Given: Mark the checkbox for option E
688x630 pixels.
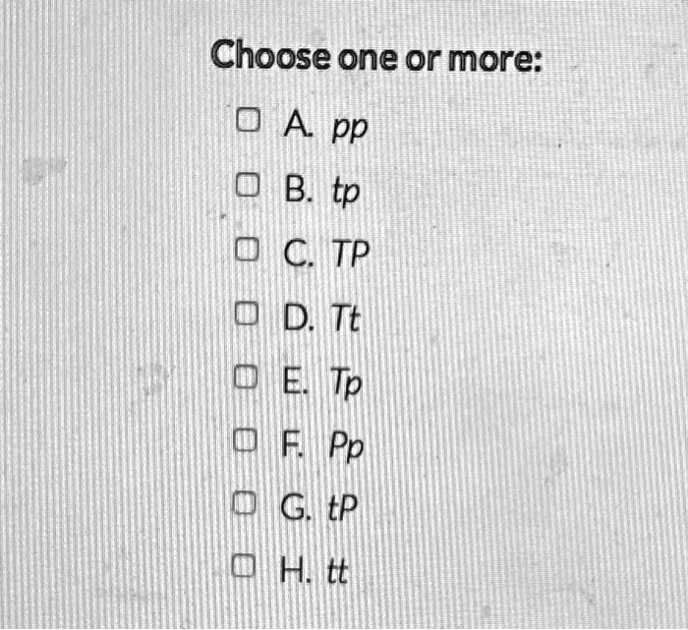Looking at the screenshot, I should click(x=246, y=377).
